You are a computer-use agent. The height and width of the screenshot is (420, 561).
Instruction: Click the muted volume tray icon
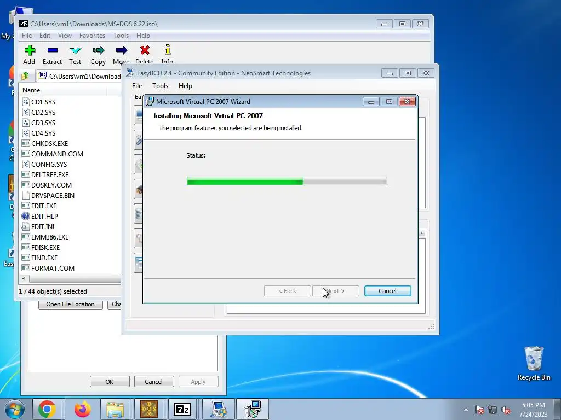[506, 410]
